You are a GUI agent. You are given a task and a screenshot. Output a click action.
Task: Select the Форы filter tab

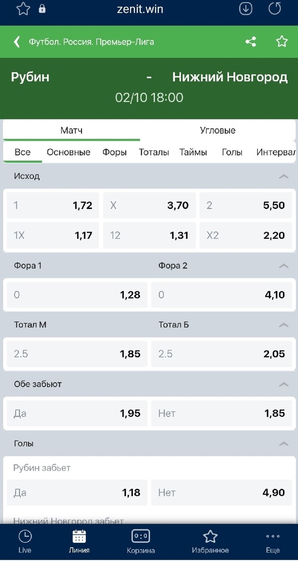click(115, 152)
